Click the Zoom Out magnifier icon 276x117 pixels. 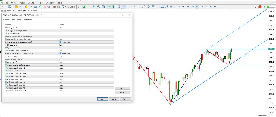[99, 7]
